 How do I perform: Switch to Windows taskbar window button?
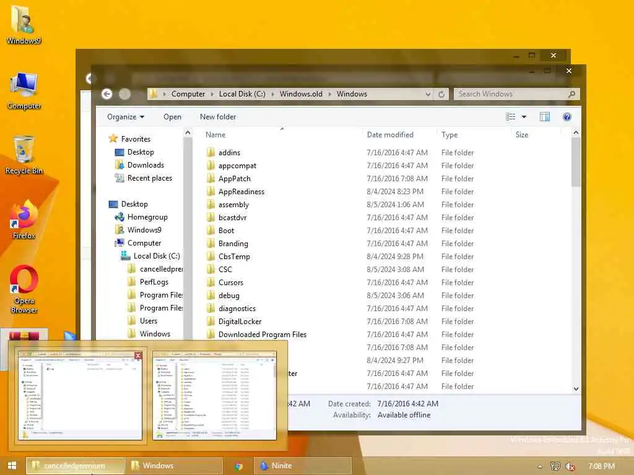[x=174, y=466]
